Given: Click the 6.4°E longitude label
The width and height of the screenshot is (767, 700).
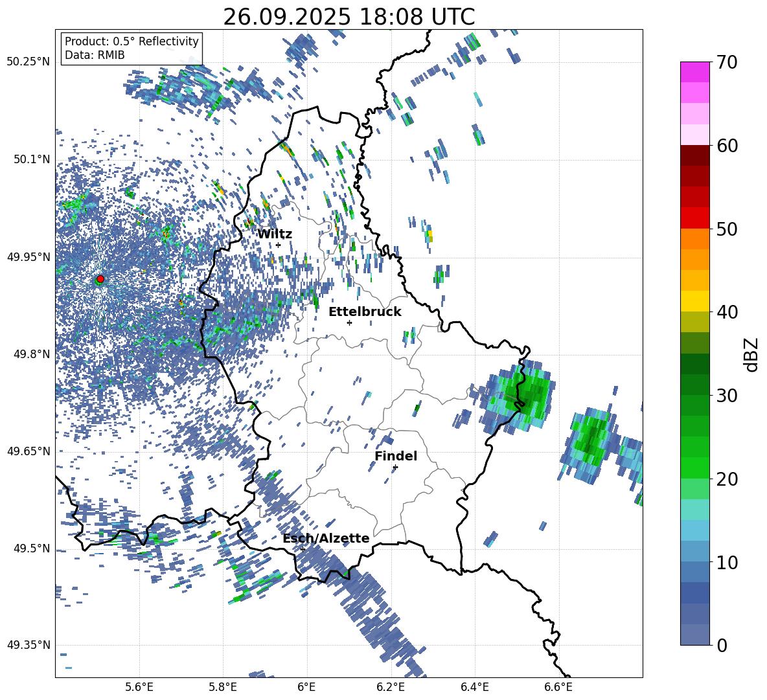Looking at the screenshot, I should [x=474, y=687].
